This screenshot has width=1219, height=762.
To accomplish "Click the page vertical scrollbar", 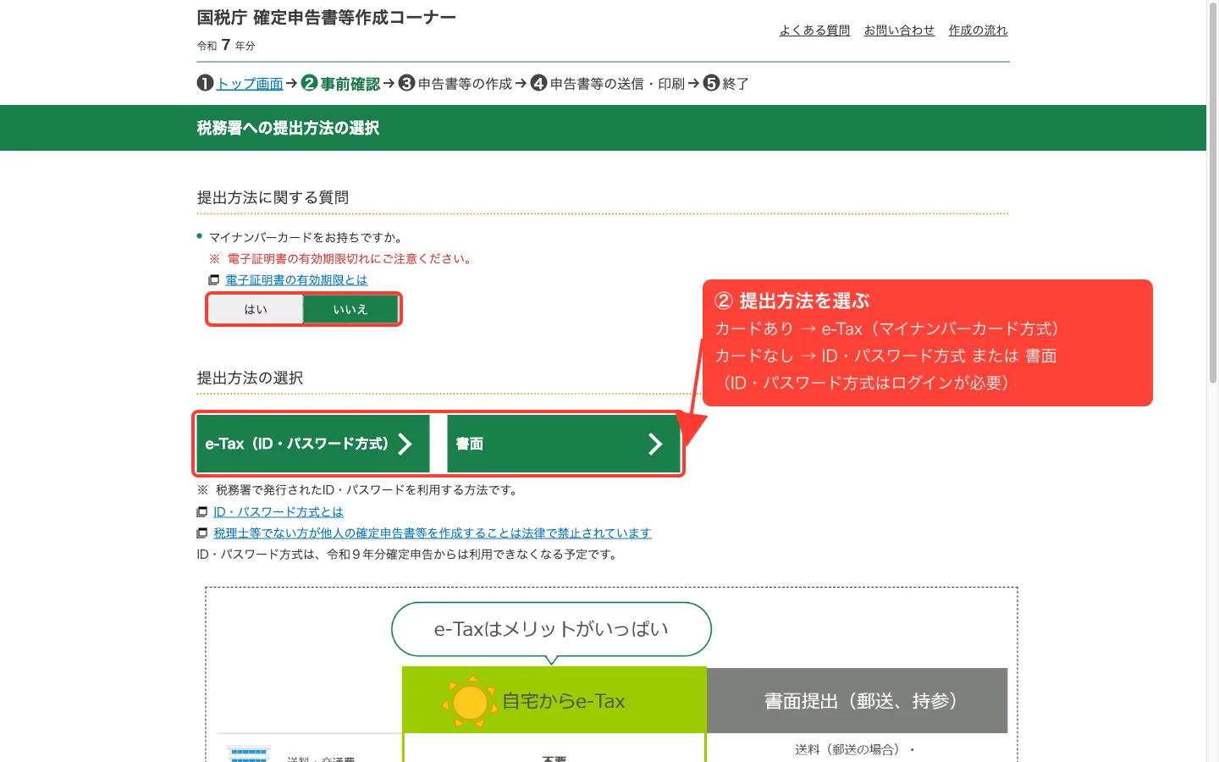I will click(1212, 195).
